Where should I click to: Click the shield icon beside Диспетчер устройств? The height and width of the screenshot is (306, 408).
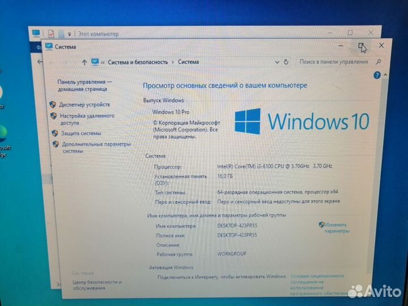[x=53, y=105]
